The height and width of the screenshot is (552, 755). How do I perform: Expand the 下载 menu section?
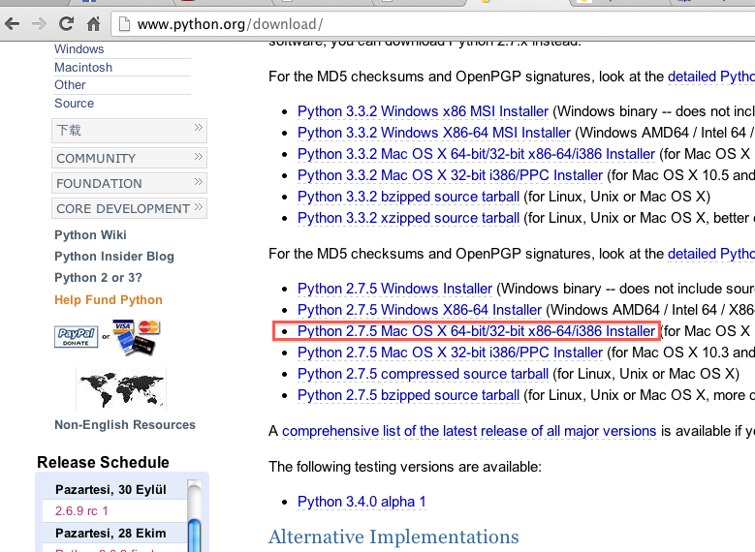130,131
